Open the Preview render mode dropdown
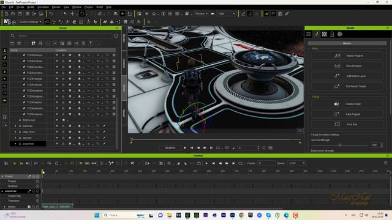Screen dimensions: 392x220 pyautogui.click(x=202, y=13)
